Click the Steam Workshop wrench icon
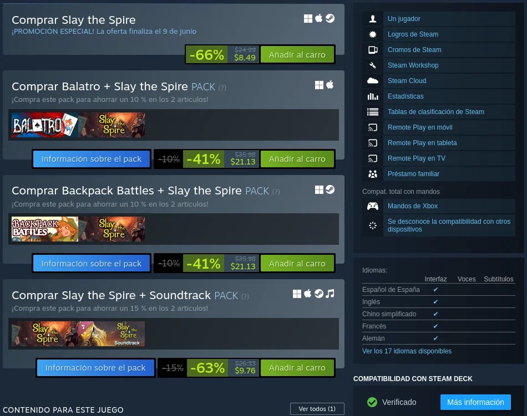The image size is (527, 416). (372, 65)
